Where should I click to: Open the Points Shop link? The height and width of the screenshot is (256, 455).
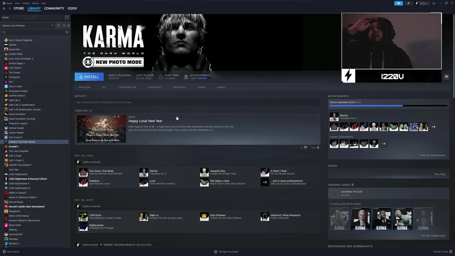click(154, 87)
